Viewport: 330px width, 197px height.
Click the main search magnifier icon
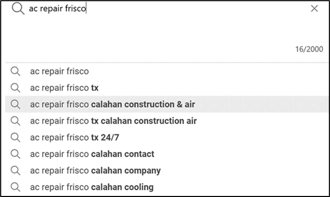coord(18,9)
